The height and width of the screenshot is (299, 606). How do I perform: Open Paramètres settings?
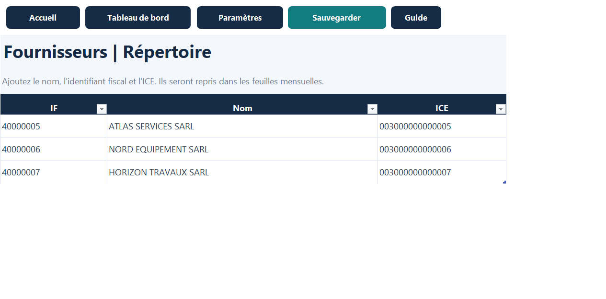[x=240, y=18]
